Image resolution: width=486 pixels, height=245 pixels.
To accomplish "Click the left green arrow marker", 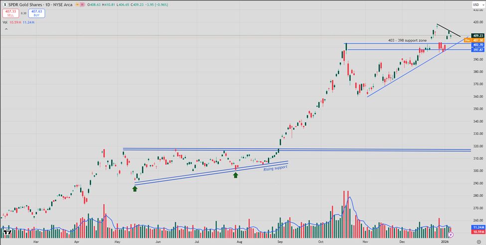I will (135, 188).
